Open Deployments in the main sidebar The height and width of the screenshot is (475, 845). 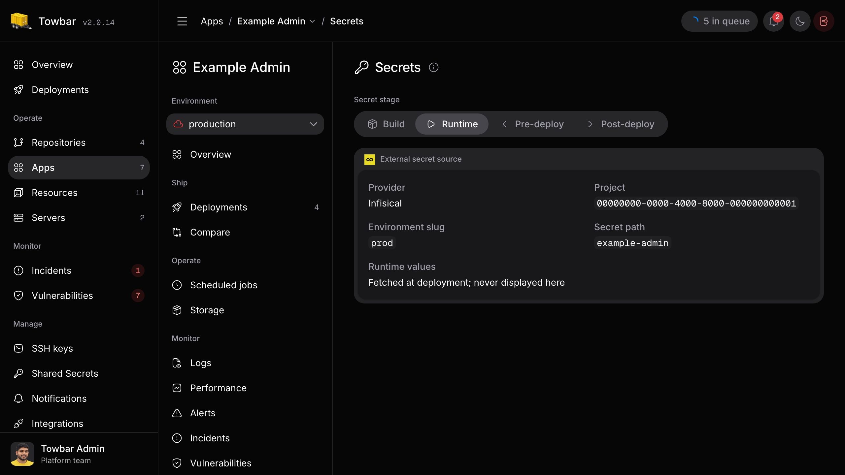[79, 90]
